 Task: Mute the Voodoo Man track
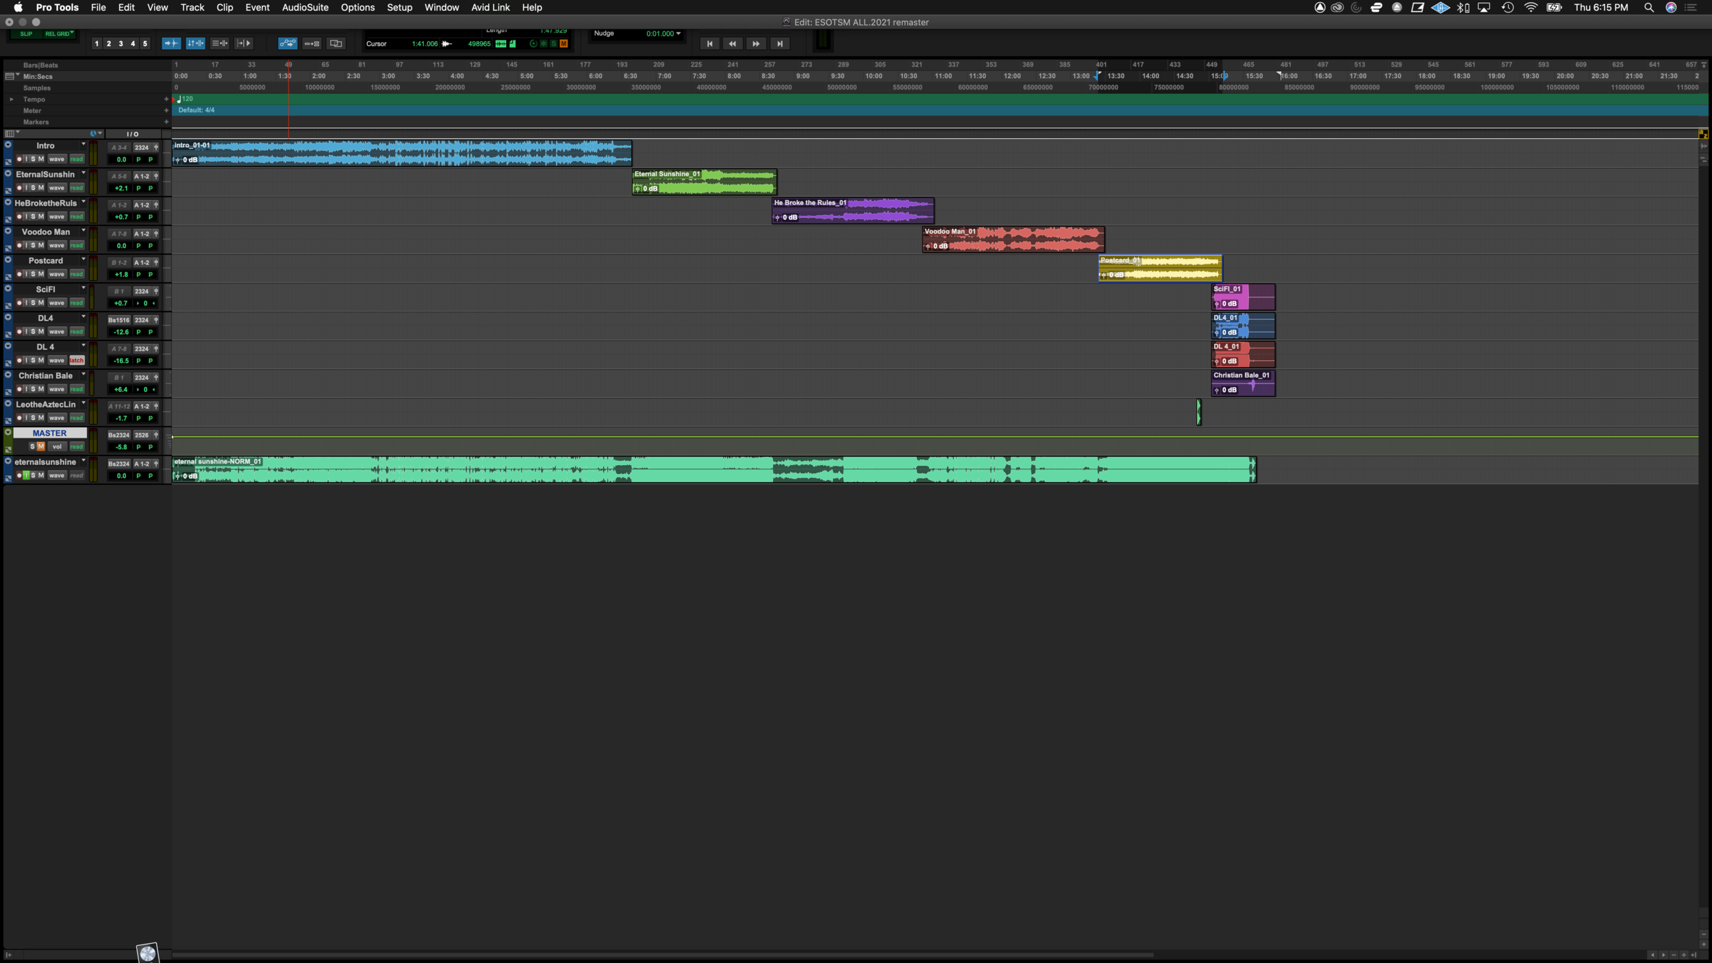[x=41, y=245]
